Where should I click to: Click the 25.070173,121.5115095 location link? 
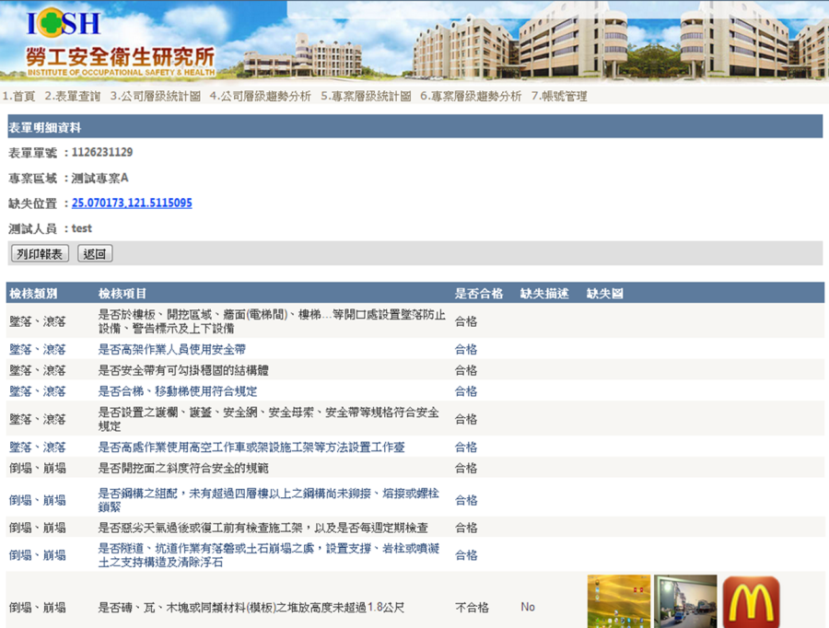(x=132, y=203)
